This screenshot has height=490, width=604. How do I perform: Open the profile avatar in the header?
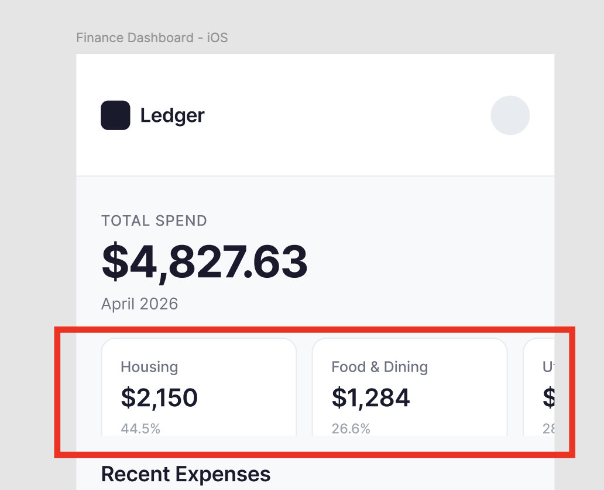(x=510, y=115)
